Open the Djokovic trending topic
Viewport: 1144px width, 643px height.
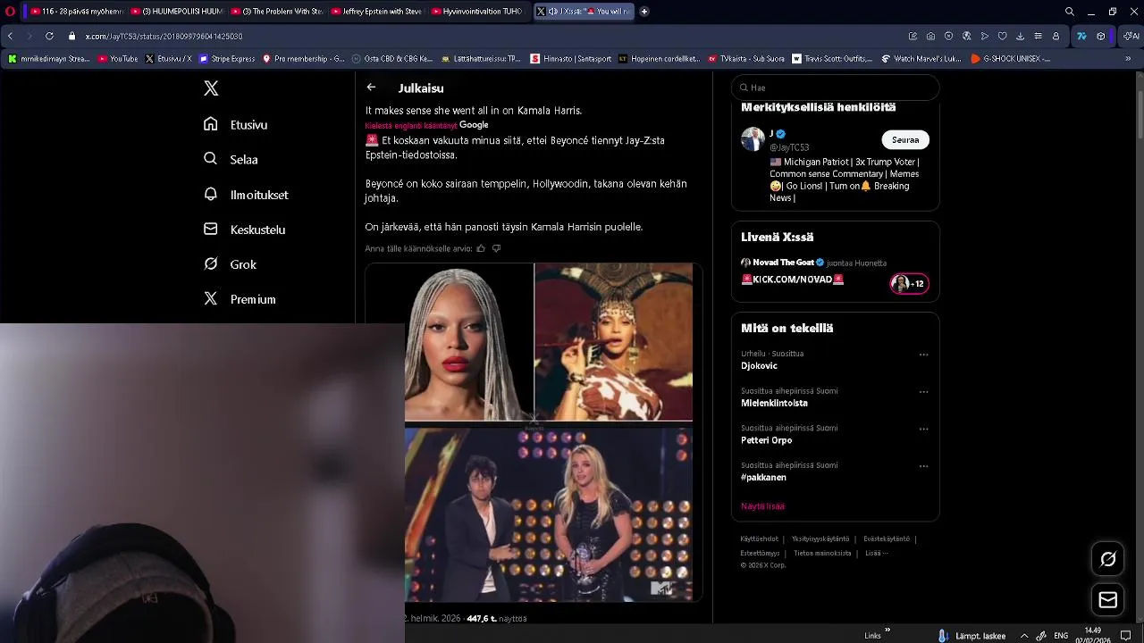point(759,366)
